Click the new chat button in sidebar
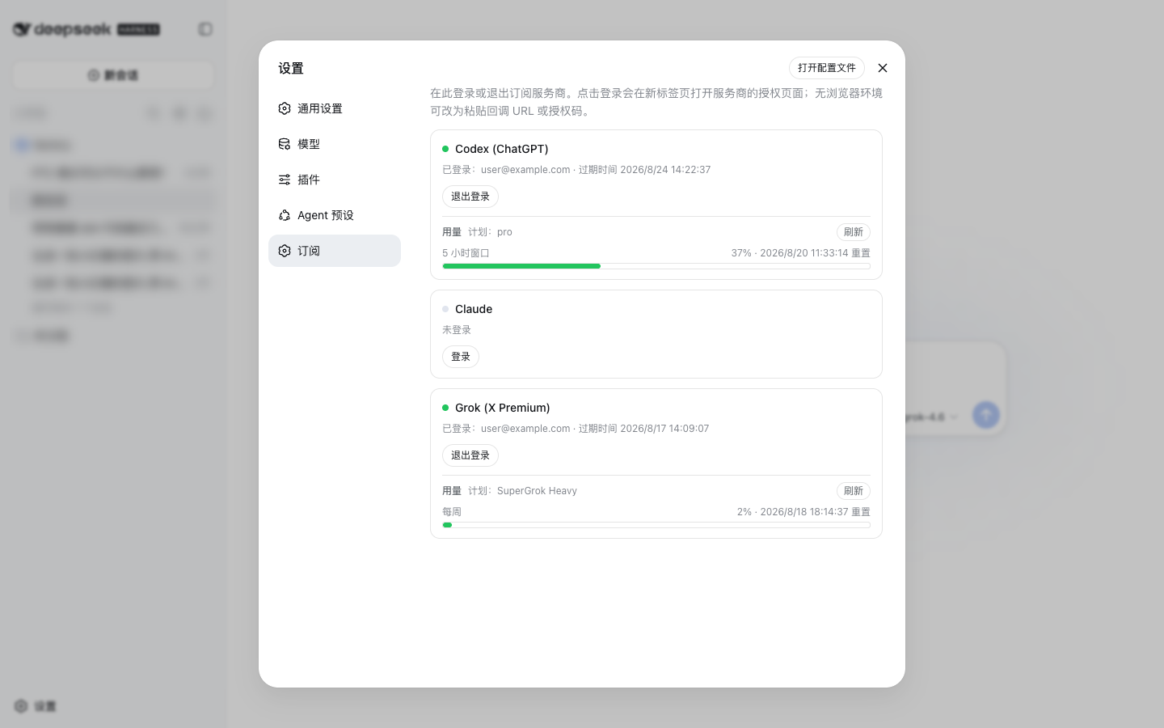 113,75
